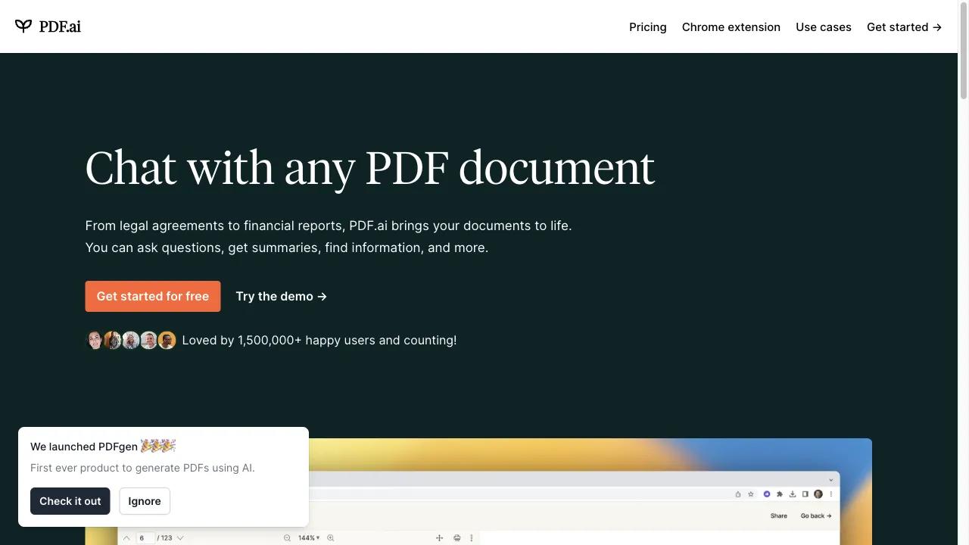Dismiss the PDFgen popup with Ignore

[x=145, y=501]
